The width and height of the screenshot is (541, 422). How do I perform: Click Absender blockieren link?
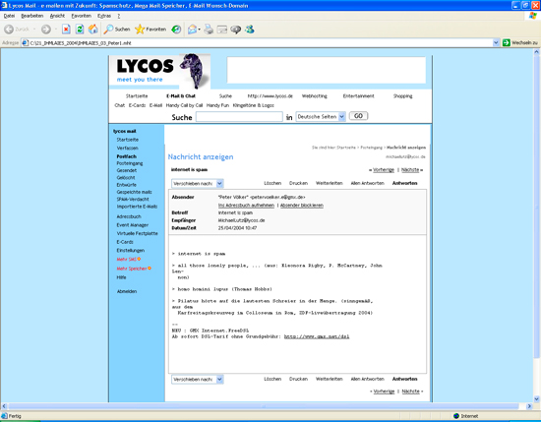point(302,206)
